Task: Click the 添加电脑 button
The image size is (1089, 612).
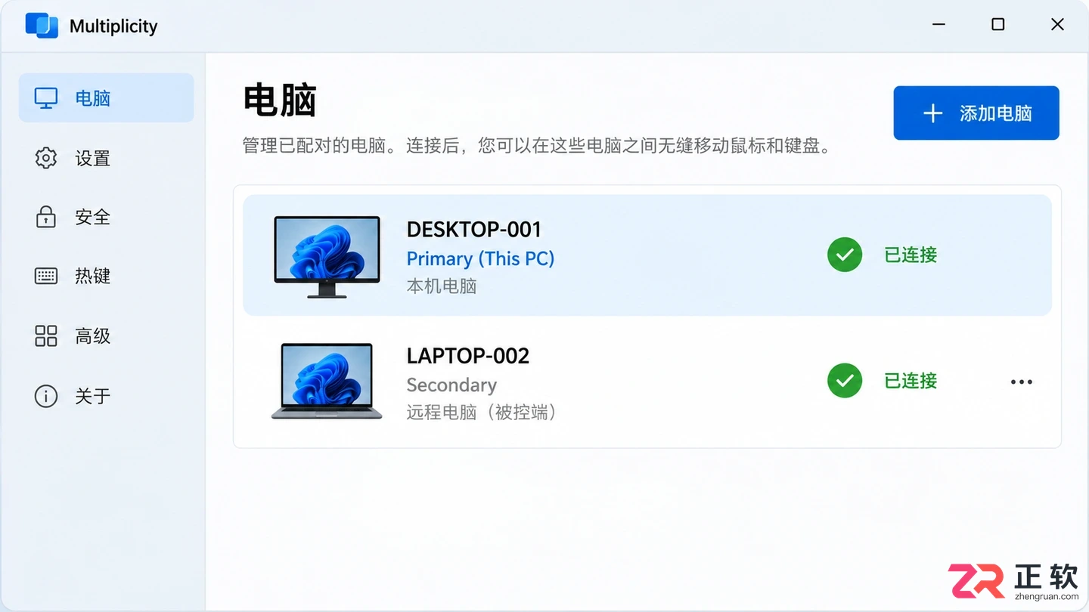Action: [x=976, y=113]
